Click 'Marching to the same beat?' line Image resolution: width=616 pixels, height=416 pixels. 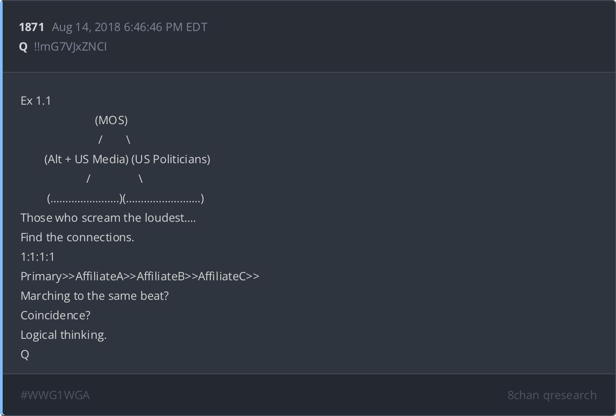95,296
